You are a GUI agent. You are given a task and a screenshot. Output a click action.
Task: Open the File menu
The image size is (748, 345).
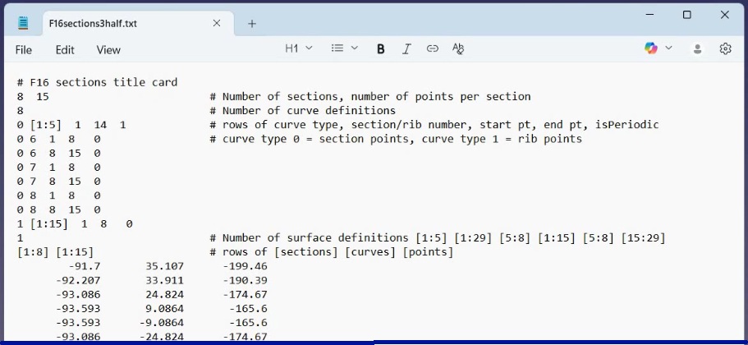pyautogui.click(x=24, y=50)
